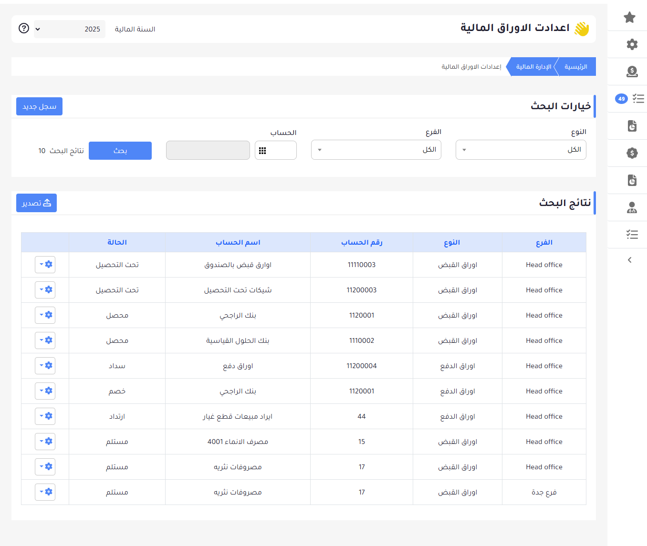647x546 pixels.
Task: Open the fiscal year 2025 dropdown
Action: click(x=70, y=29)
